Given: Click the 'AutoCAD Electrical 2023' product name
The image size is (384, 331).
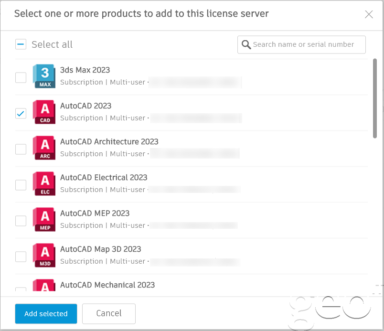Looking at the screenshot, I should tap(104, 177).
